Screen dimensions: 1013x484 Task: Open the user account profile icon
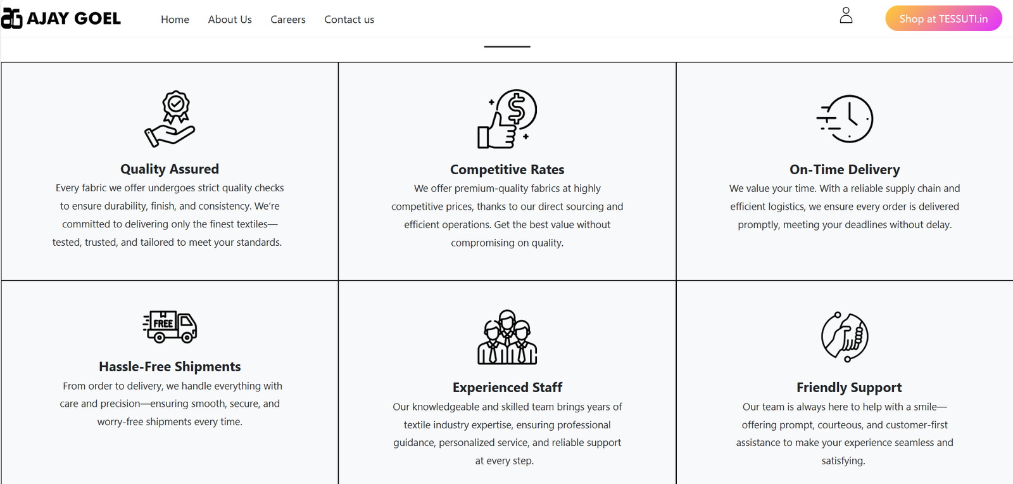[846, 15]
